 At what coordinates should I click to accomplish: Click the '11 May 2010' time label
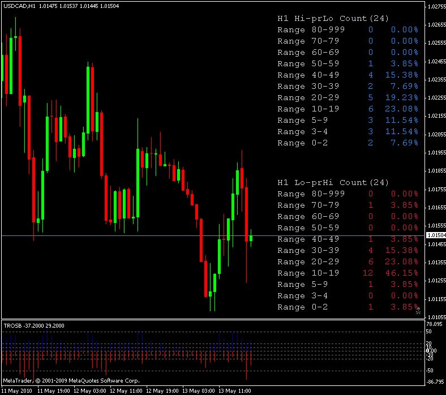[16, 391]
